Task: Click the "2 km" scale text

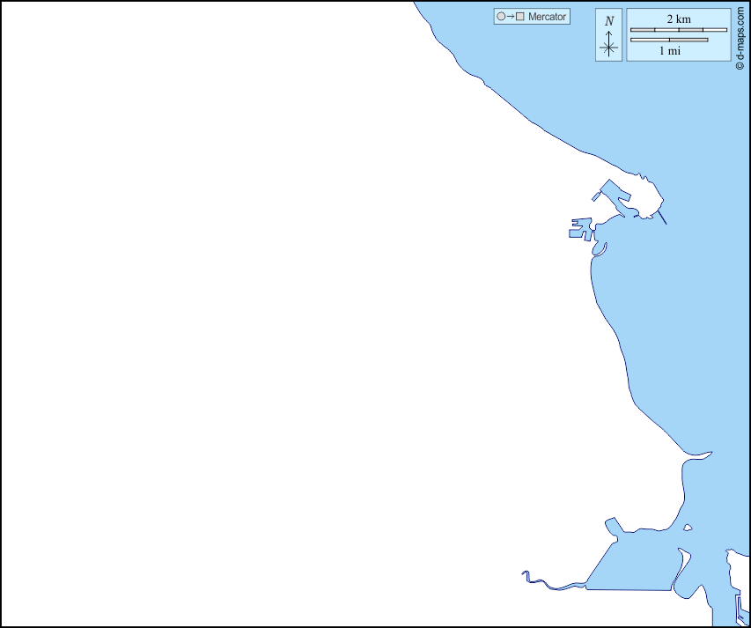Action: point(678,18)
